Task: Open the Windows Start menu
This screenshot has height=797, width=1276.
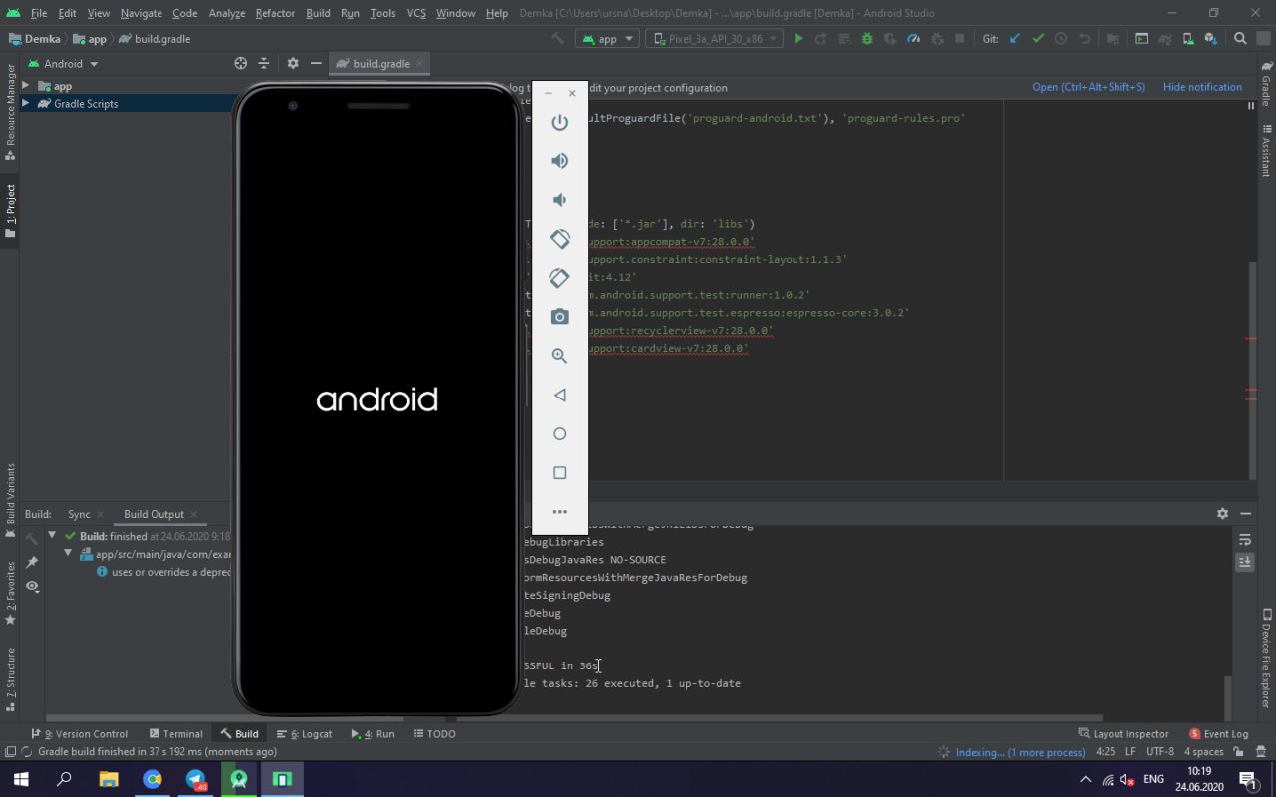Action: [x=21, y=779]
